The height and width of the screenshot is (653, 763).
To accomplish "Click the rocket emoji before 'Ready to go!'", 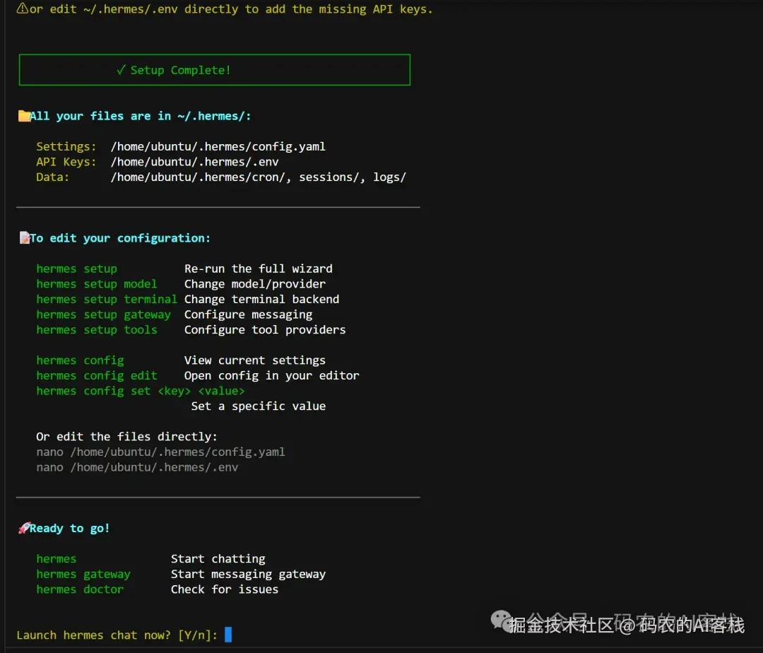I will [x=24, y=528].
